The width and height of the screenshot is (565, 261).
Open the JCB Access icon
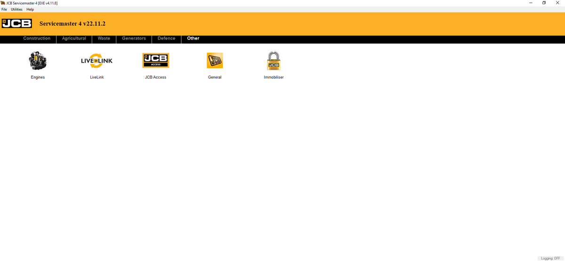pyautogui.click(x=155, y=61)
